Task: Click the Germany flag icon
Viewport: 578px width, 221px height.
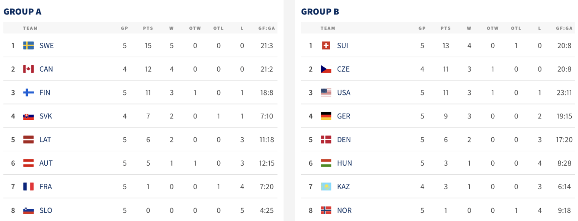Action: [x=326, y=116]
